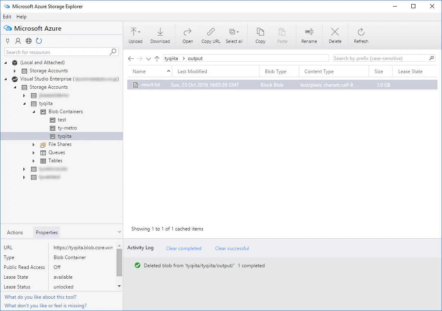The image size is (442, 311).
Task: Collapse the properties panel chevron
Action: pos(119,232)
